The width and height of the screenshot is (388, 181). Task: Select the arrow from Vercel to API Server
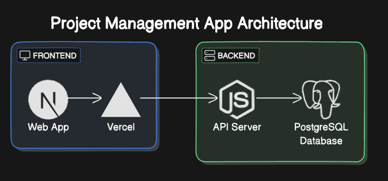pyautogui.click(x=179, y=98)
